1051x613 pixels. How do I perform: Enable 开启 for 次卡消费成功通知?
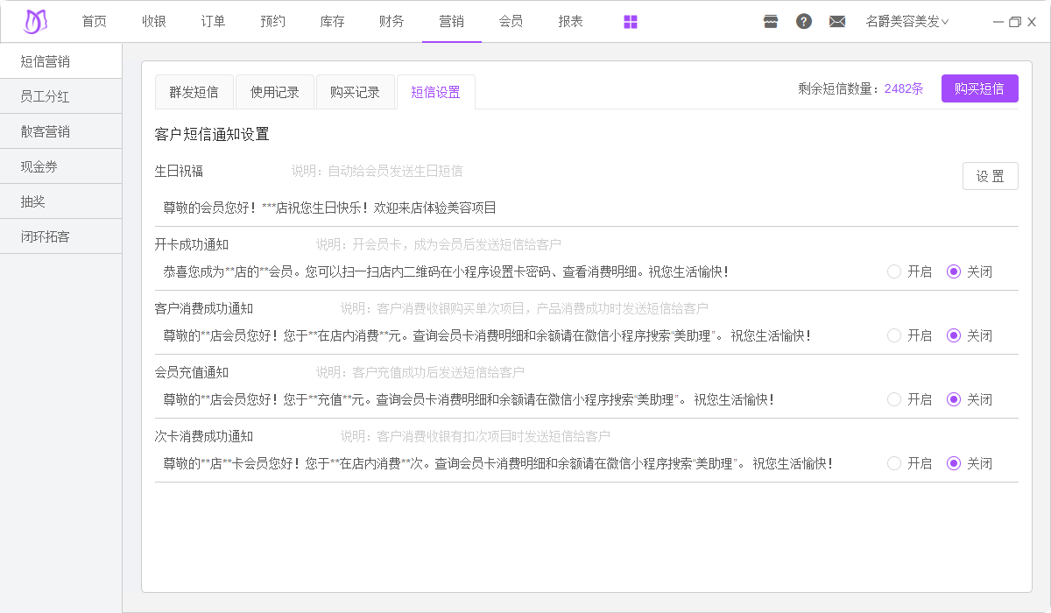[x=894, y=463]
